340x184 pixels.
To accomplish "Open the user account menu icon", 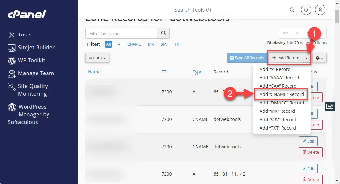I will tap(320, 10).
